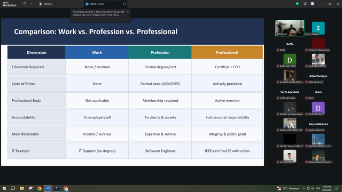Click the 'Professional Body' row label
This screenshot has width=342, height=192.
[x=26, y=101]
